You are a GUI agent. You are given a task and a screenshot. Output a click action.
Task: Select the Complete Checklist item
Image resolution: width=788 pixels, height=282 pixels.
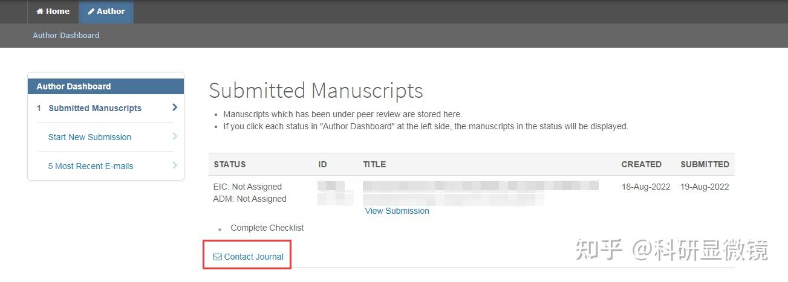click(267, 228)
